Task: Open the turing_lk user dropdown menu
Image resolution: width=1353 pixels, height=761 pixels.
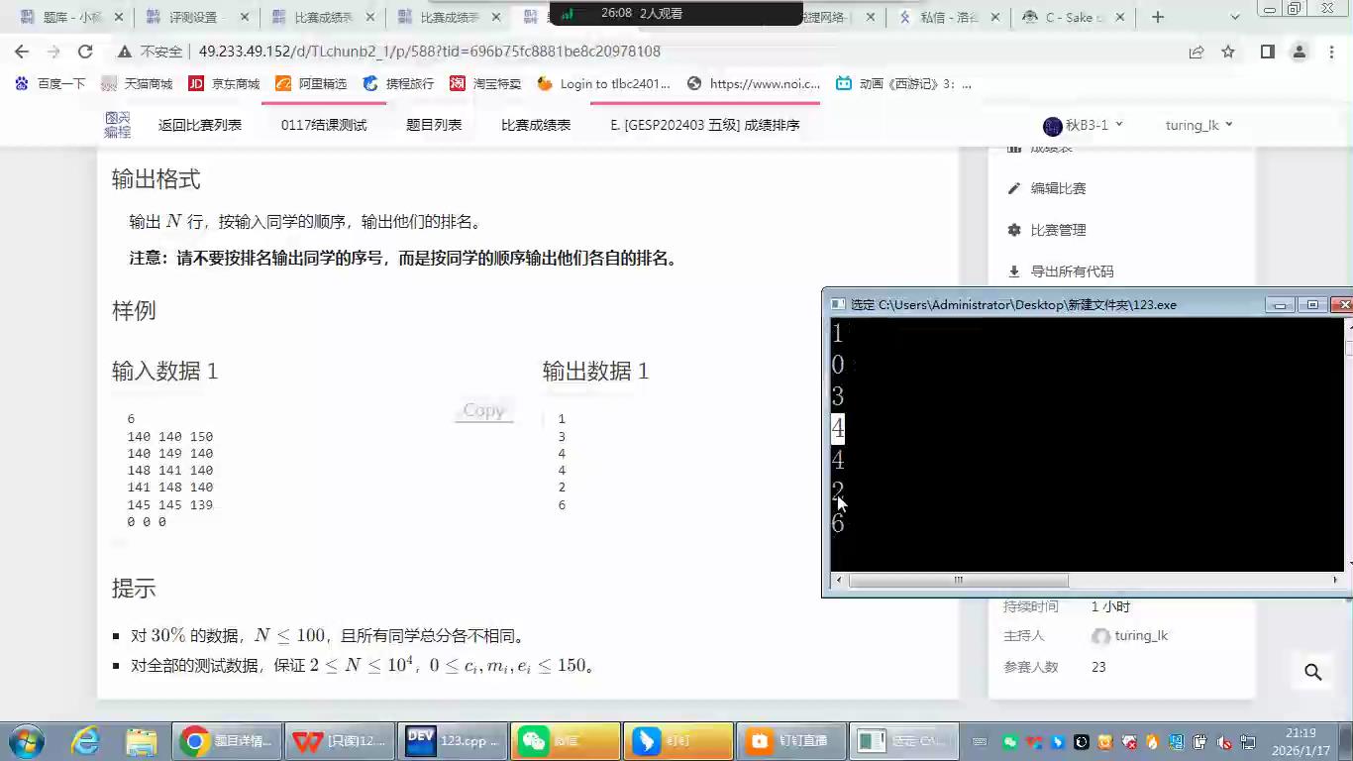Action: 1198,125
